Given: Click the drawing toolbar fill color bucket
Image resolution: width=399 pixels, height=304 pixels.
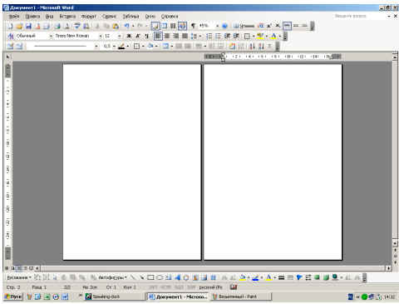Looking at the screenshot, I should [x=243, y=277].
